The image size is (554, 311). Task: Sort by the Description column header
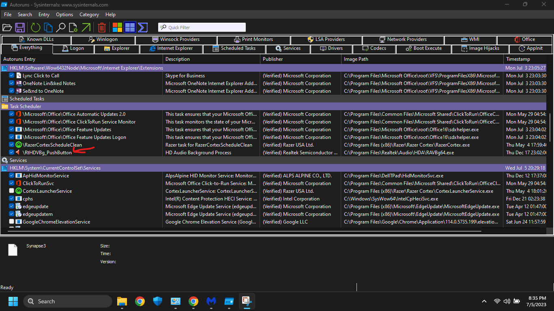coord(211,59)
